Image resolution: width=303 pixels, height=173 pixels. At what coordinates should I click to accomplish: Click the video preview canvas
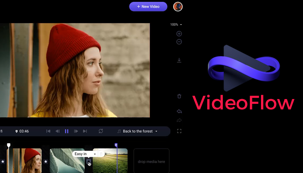pos(75,70)
